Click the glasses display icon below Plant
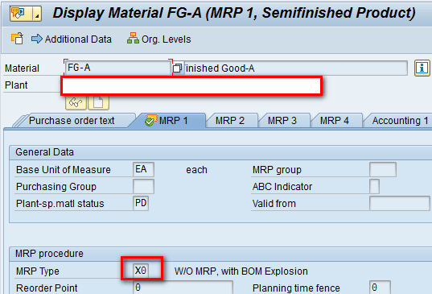This screenshot has width=432, height=294. (x=76, y=102)
